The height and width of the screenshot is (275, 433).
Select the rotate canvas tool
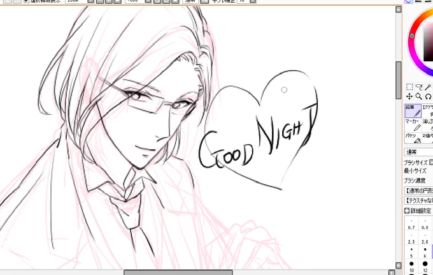(429, 96)
